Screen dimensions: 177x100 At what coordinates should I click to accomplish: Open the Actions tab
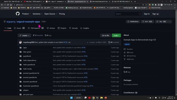click(x=51, y=28)
